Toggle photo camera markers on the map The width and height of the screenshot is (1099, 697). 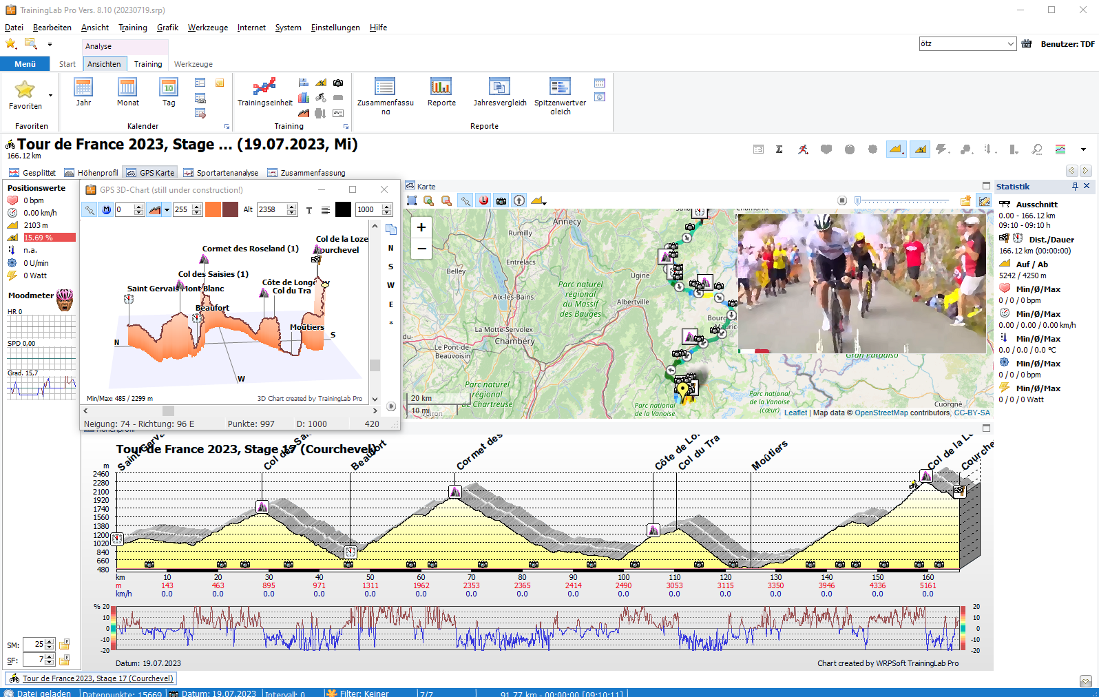coord(501,200)
